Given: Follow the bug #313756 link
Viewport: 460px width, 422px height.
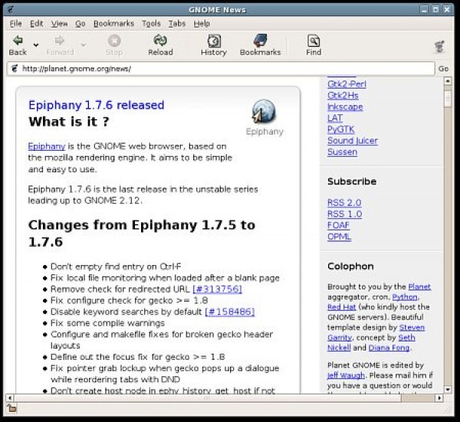Looking at the screenshot, I should [217, 289].
